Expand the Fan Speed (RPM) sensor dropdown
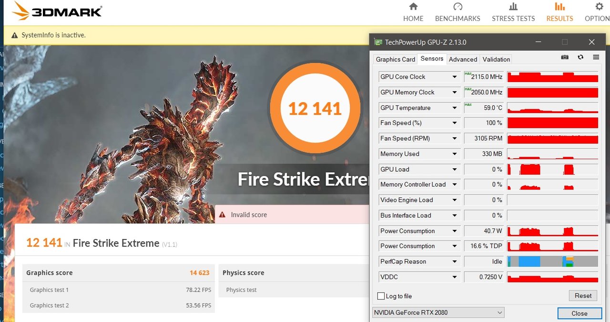 click(x=455, y=138)
